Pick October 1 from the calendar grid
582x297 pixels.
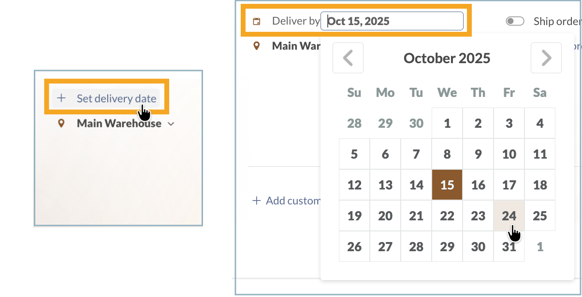(447, 123)
